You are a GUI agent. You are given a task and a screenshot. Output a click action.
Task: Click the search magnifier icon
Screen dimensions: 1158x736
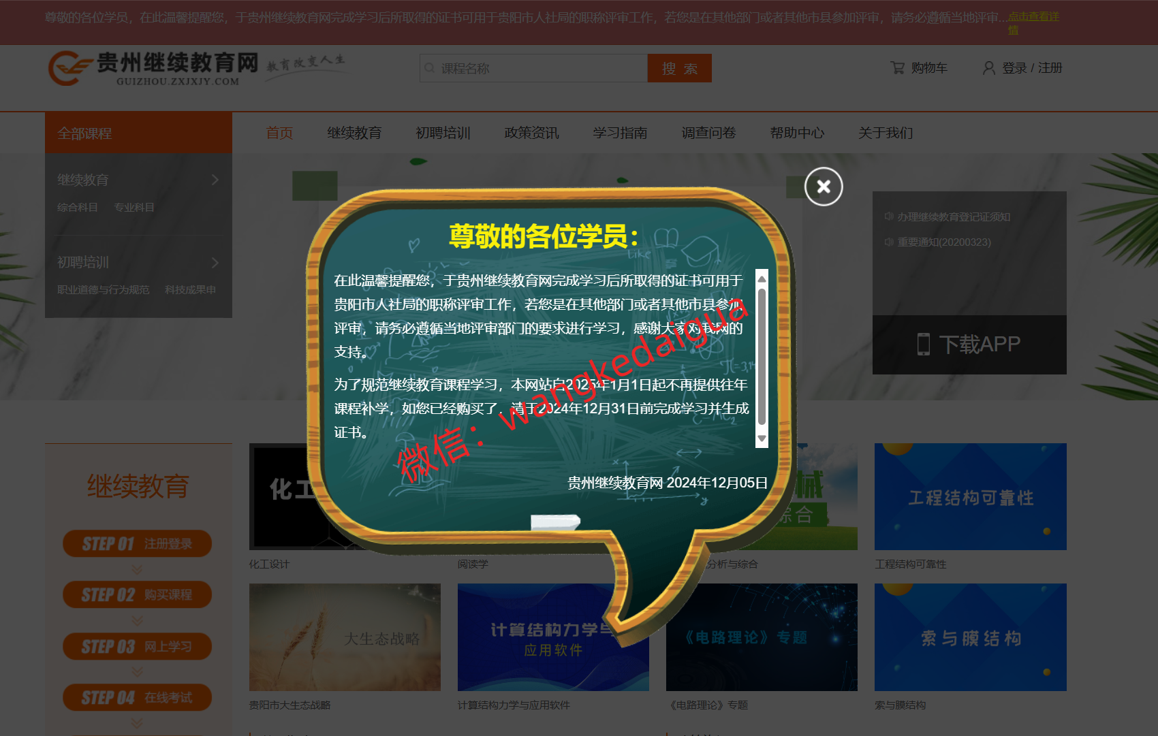pyautogui.click(x=430, y=68)
